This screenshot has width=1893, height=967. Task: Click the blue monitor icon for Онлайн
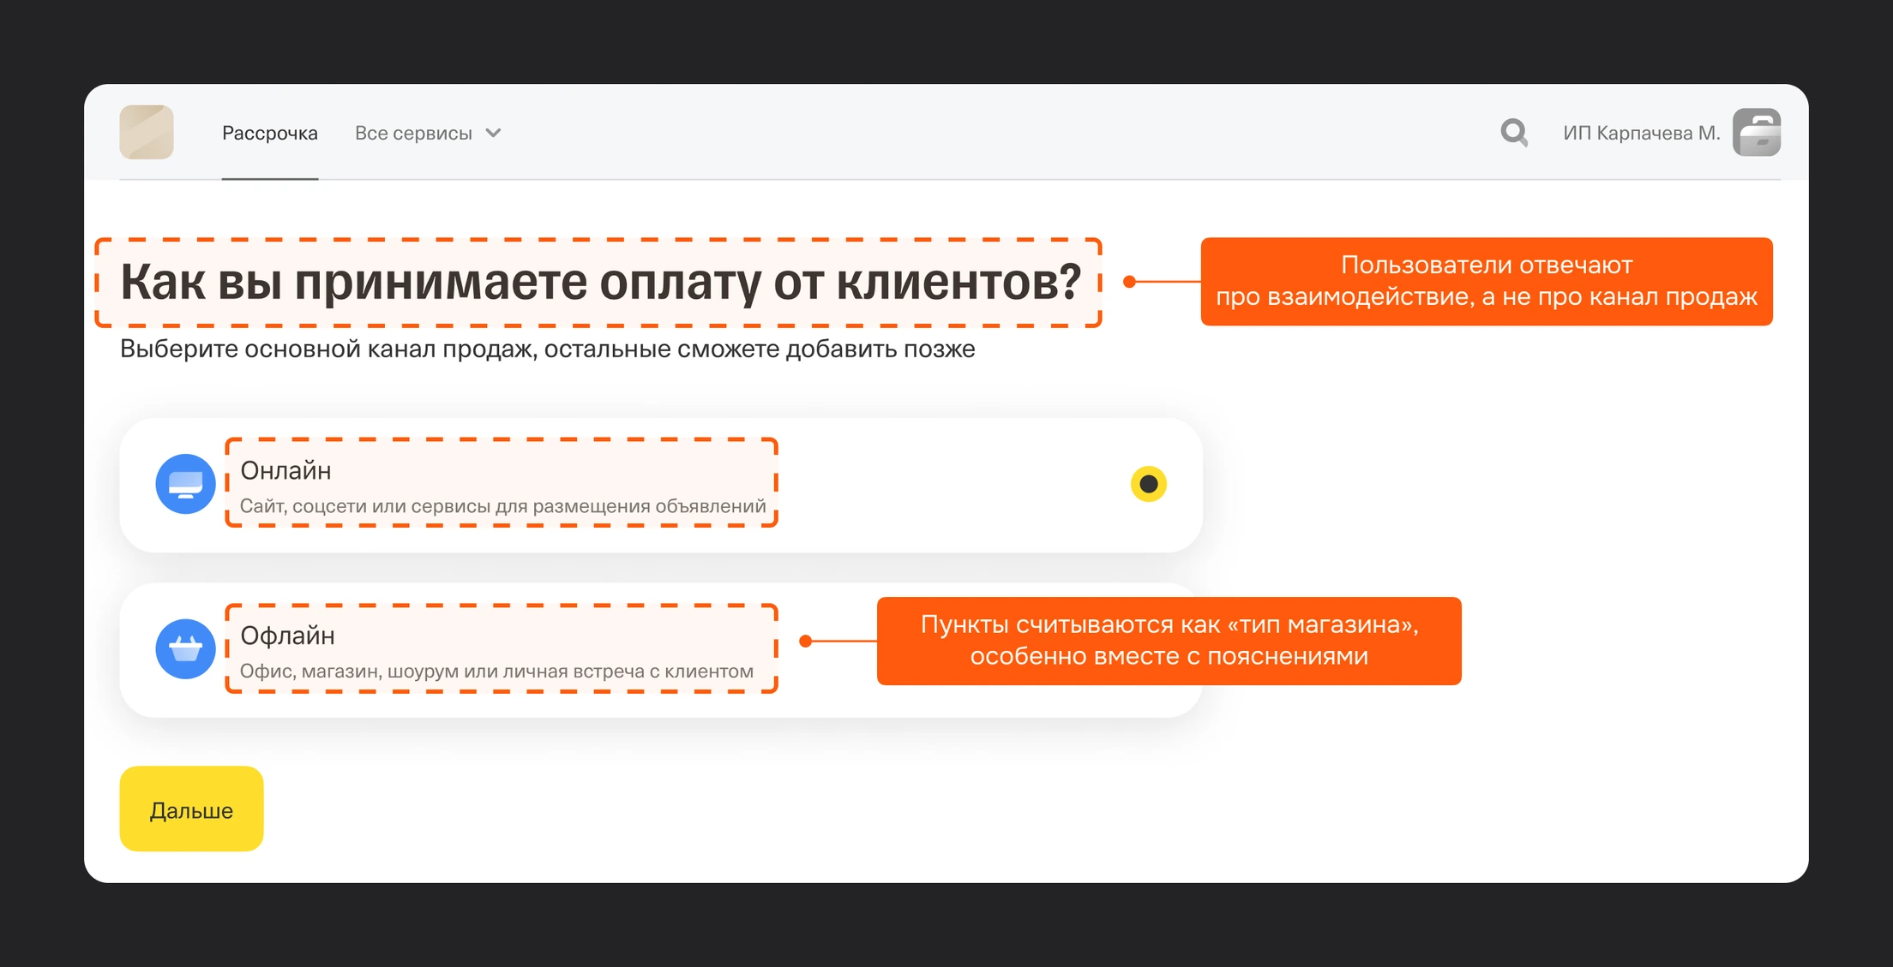pyautogui.click(x=185, y=484)
